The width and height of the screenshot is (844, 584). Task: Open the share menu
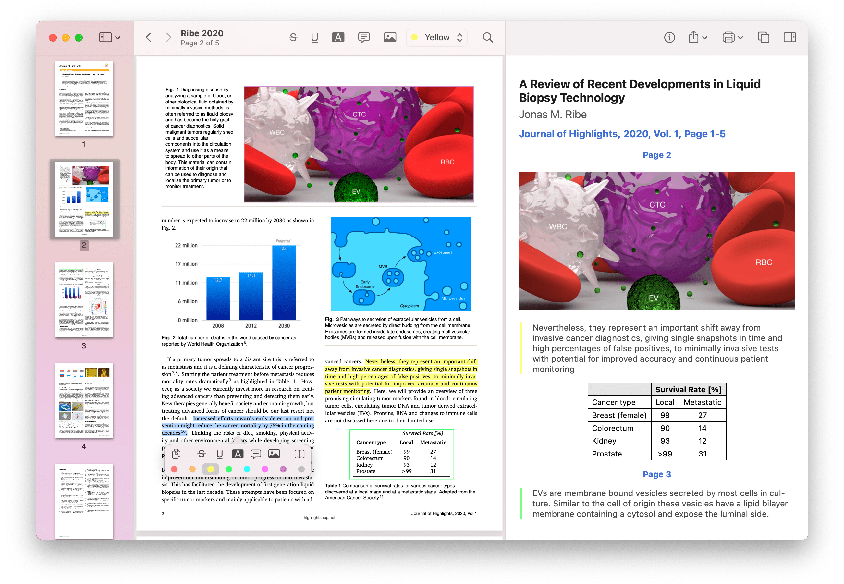(x=698, y=37)
